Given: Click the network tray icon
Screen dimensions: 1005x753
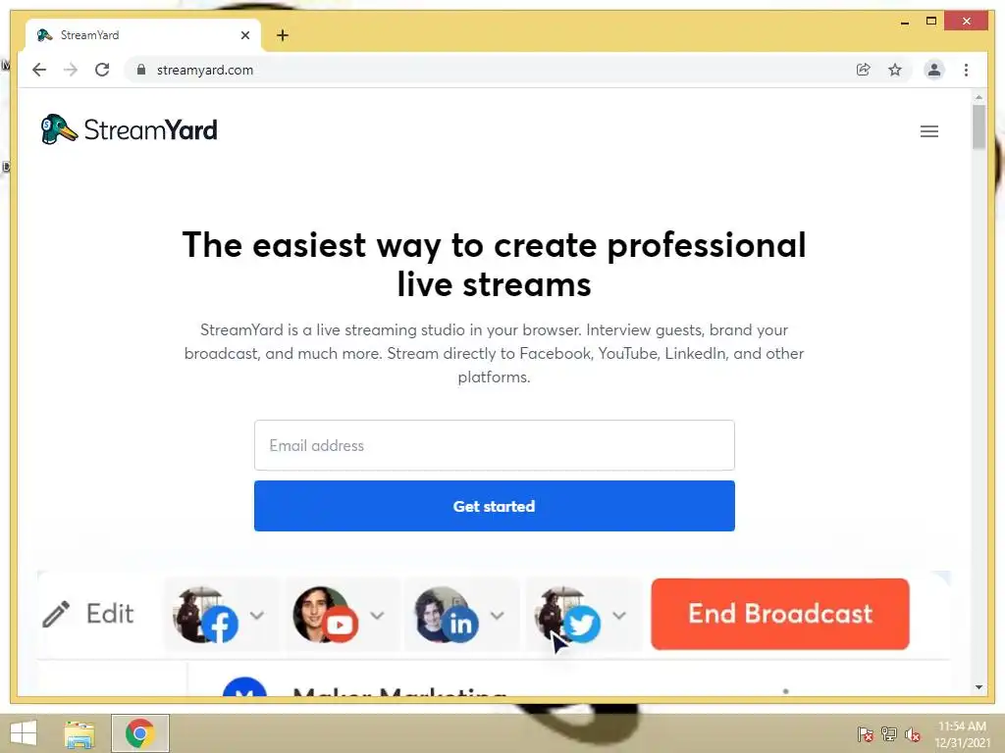Looking at the screenshot, I should [889, 734].
